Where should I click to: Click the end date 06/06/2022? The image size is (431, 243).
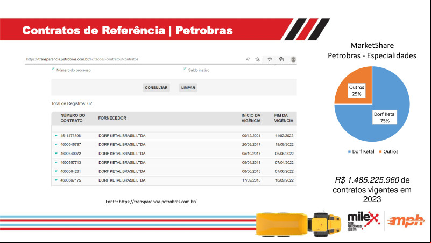click(284, 154)
